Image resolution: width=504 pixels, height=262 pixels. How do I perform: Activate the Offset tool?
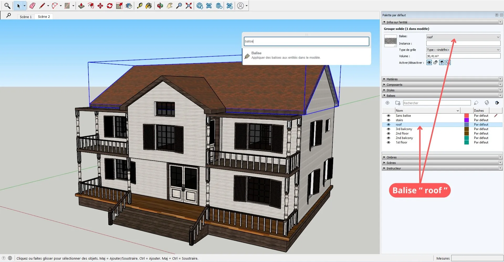point(91,6)
